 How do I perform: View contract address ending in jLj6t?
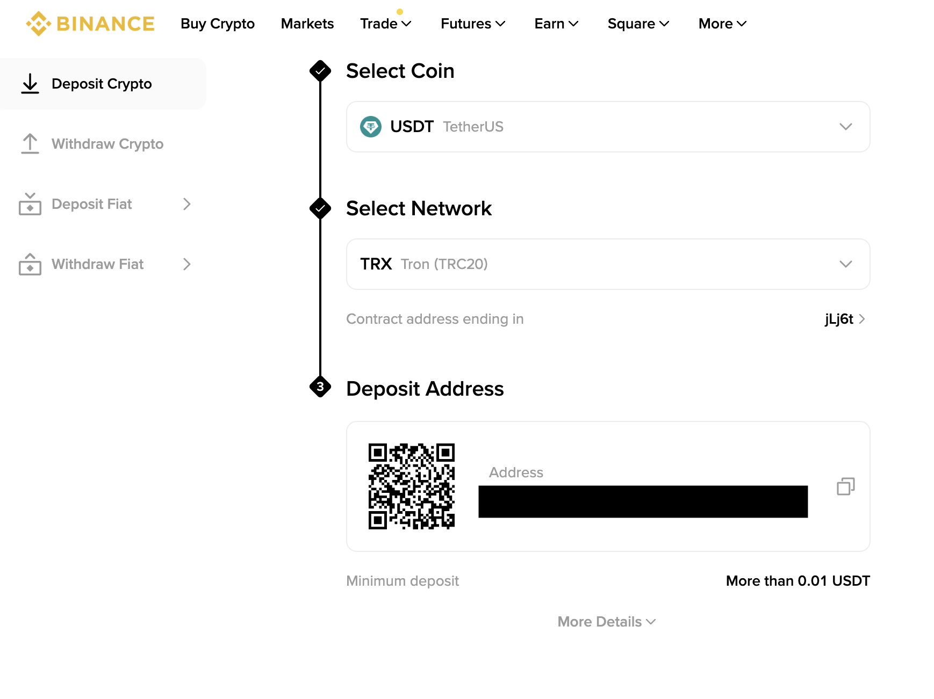[844, 319]
